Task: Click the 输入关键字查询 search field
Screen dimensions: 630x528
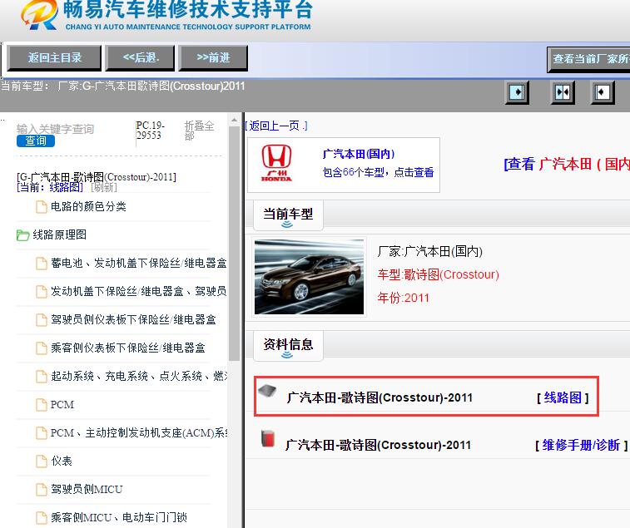Action: click(56, 129)
